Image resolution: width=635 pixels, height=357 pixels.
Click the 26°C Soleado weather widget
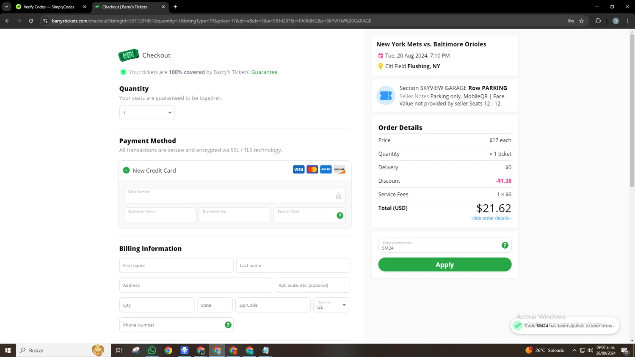tap(545, 350)
